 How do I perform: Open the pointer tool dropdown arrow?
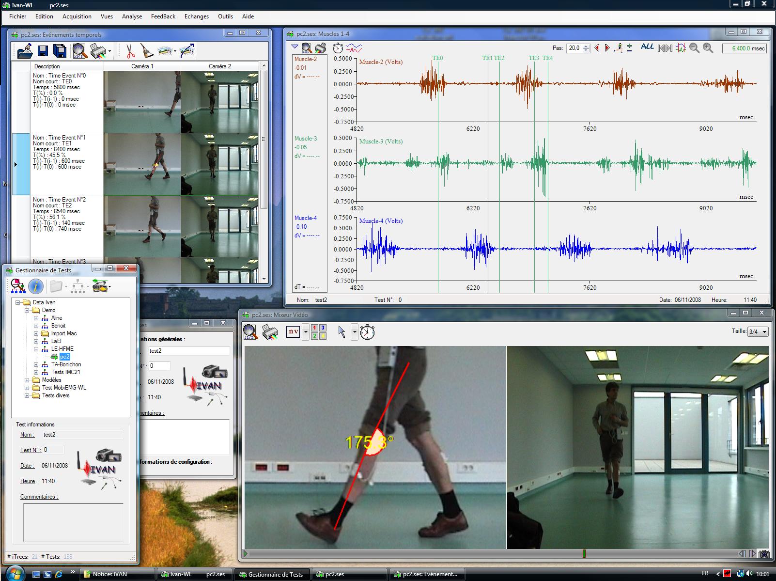[x=355, y=332]
